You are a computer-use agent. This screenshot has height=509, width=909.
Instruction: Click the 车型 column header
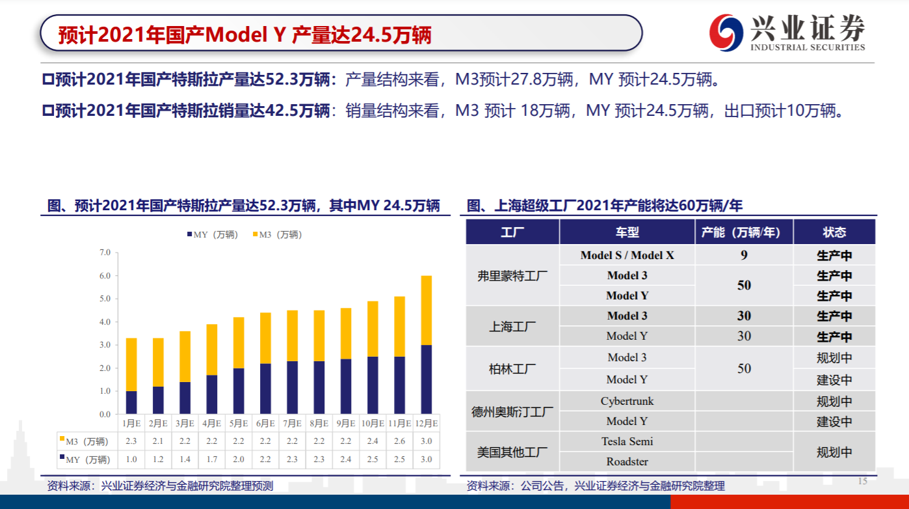627,232
